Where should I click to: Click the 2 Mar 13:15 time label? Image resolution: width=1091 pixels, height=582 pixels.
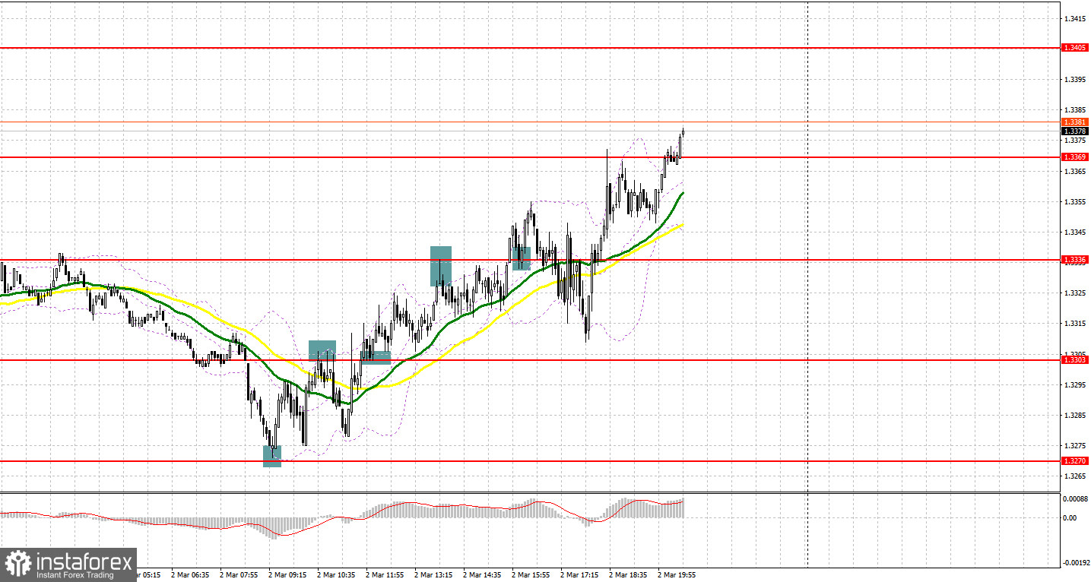[433, 576]
